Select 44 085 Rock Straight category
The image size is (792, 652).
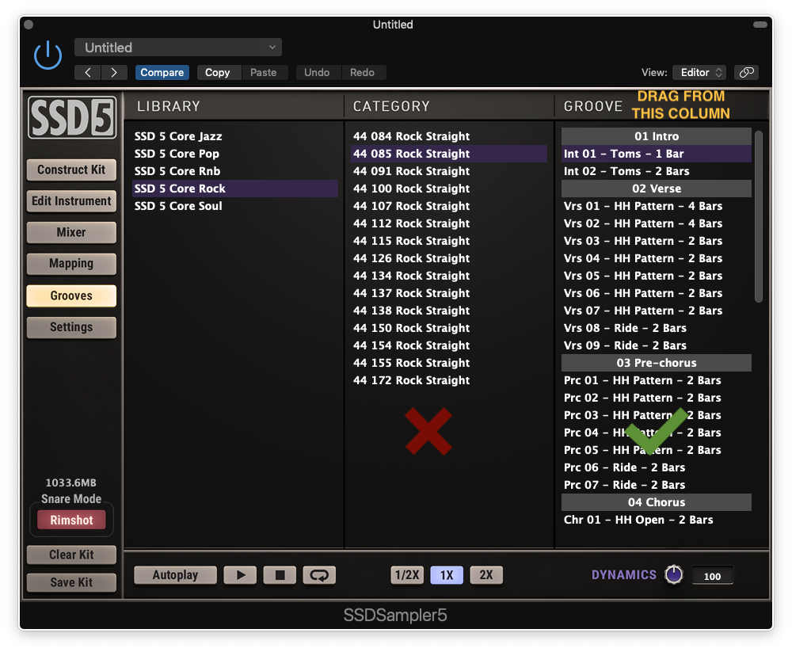coord(449,154)
